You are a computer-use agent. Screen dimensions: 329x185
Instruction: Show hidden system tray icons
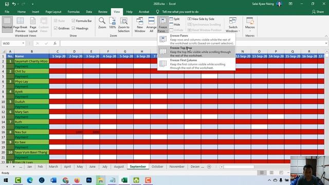(269, 180)
